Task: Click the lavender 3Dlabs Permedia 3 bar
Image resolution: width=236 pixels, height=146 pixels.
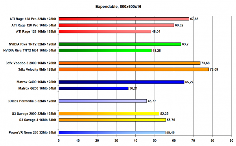Action: tap(103, 101)
